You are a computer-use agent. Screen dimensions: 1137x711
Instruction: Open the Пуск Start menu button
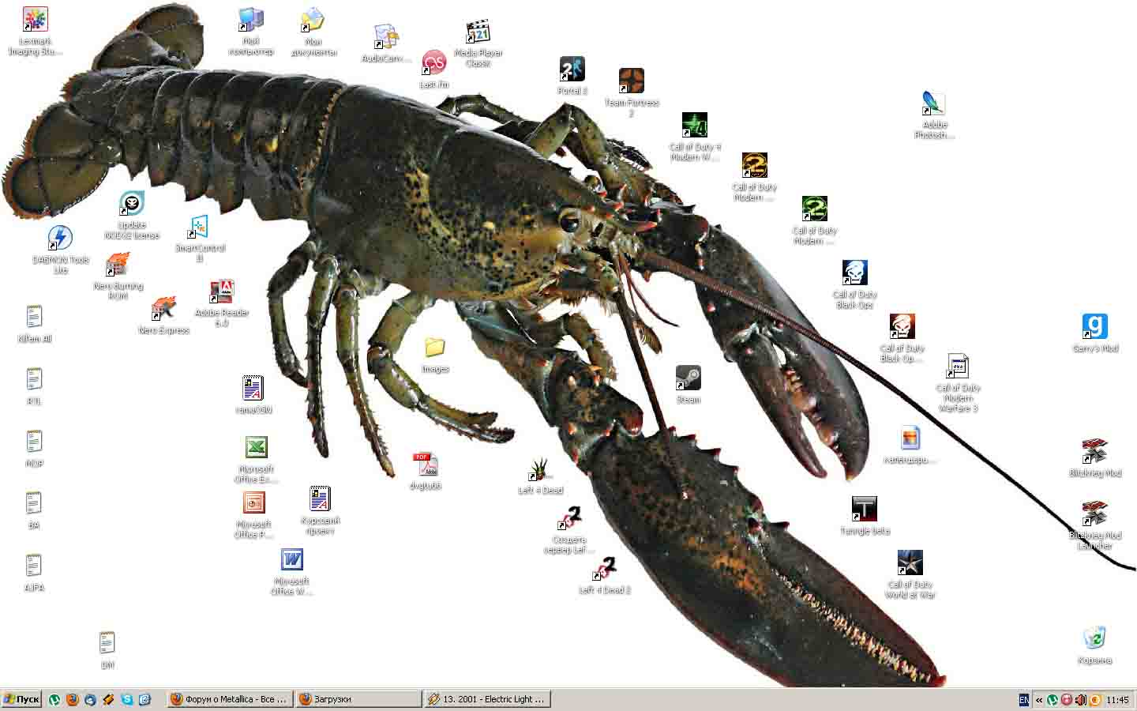[22, 699]
